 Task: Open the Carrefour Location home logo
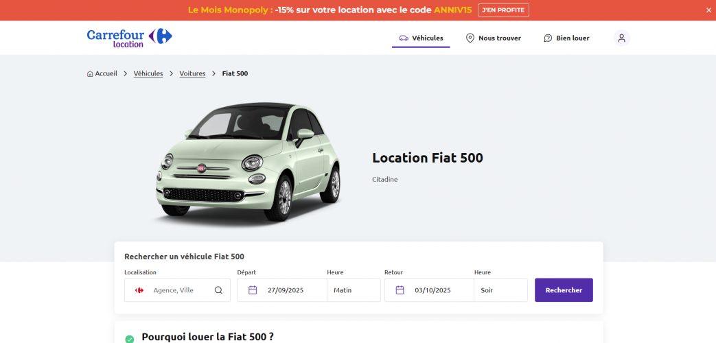click(x=129, y=38)
